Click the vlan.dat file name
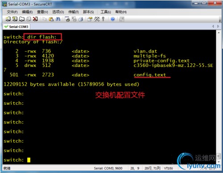223x173 pixels. 145,51
